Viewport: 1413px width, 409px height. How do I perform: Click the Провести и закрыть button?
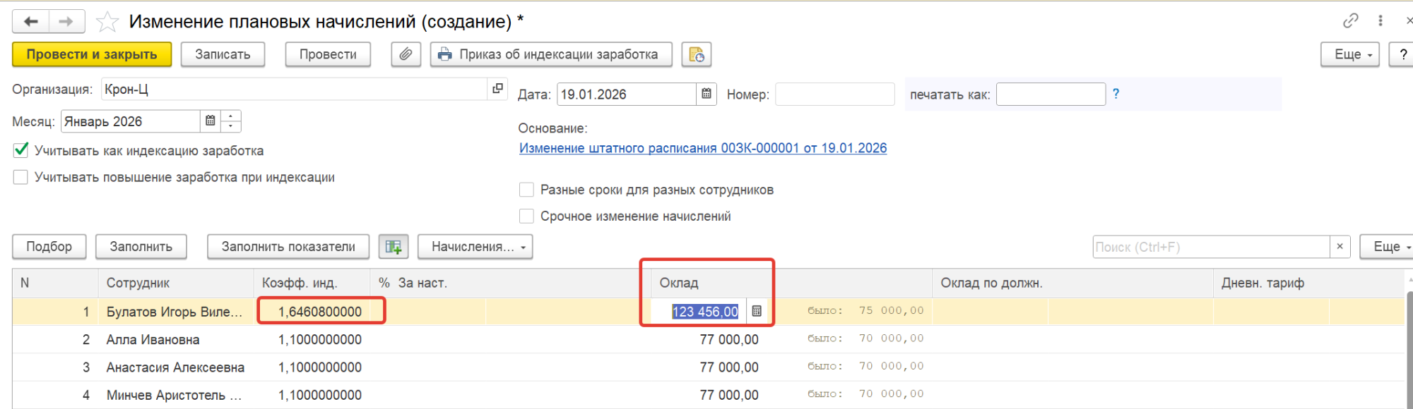[x=92, y=54]
